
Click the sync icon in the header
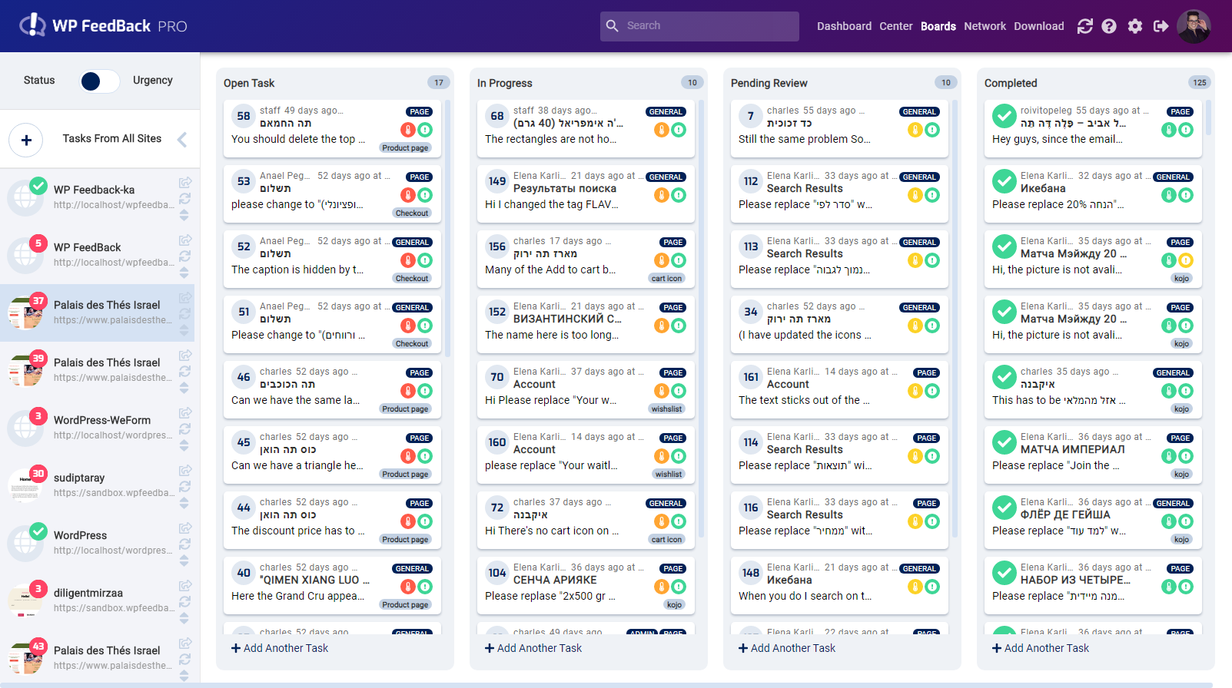[x=1084, y=26]
